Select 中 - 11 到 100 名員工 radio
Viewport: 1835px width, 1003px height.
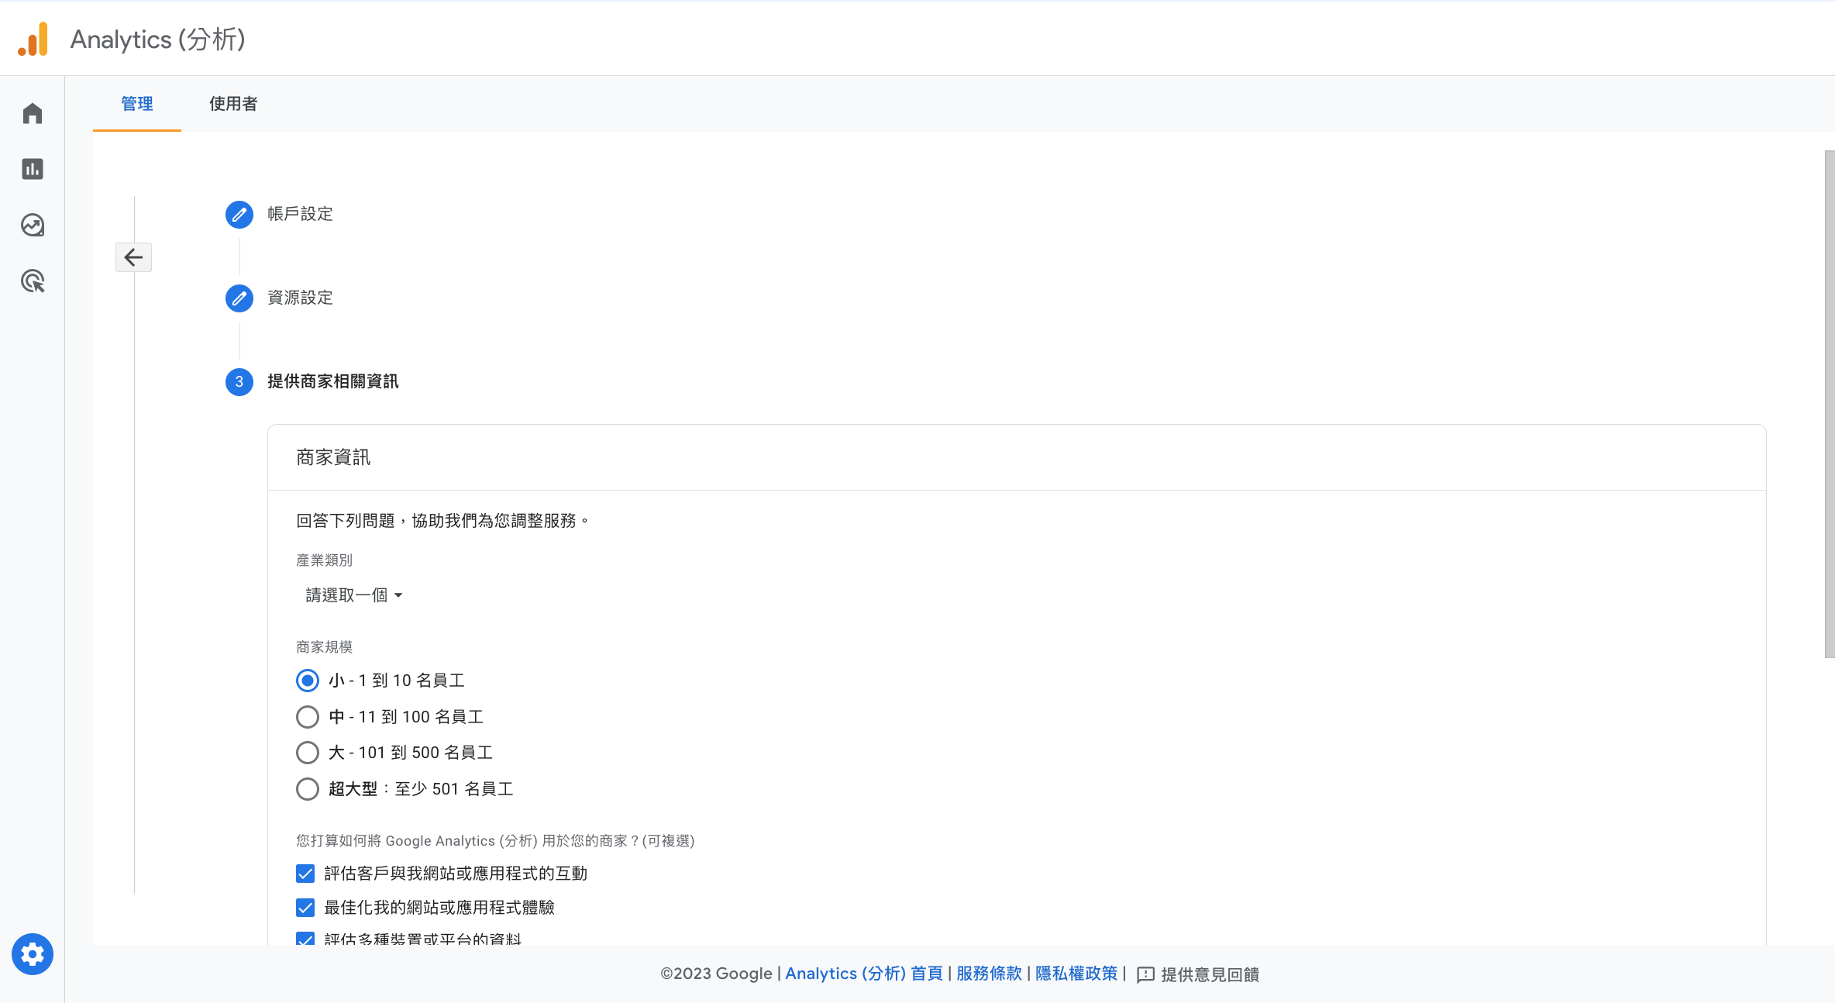(x=308, y=717)
